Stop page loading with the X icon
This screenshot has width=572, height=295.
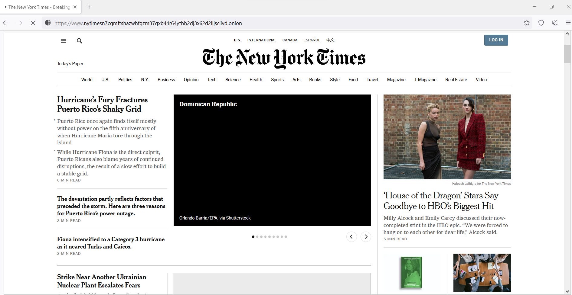(33, 23)
